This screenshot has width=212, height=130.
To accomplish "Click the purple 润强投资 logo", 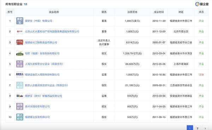I will pos(20,106).
